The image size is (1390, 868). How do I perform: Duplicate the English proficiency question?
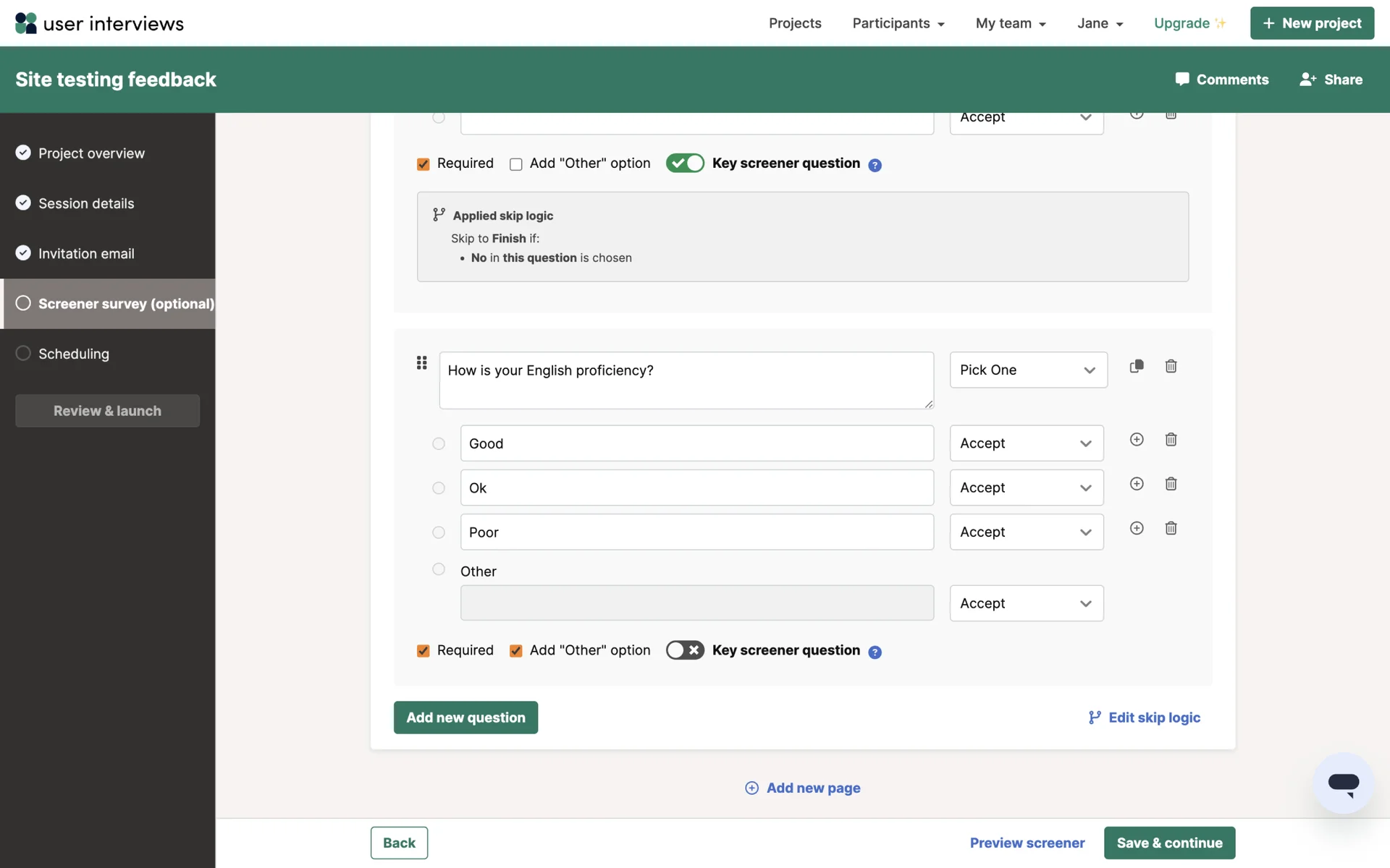tap(1137, 366)
